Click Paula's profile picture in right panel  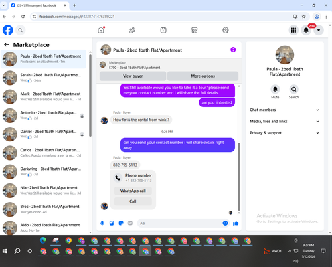click(x=285, y=55)
